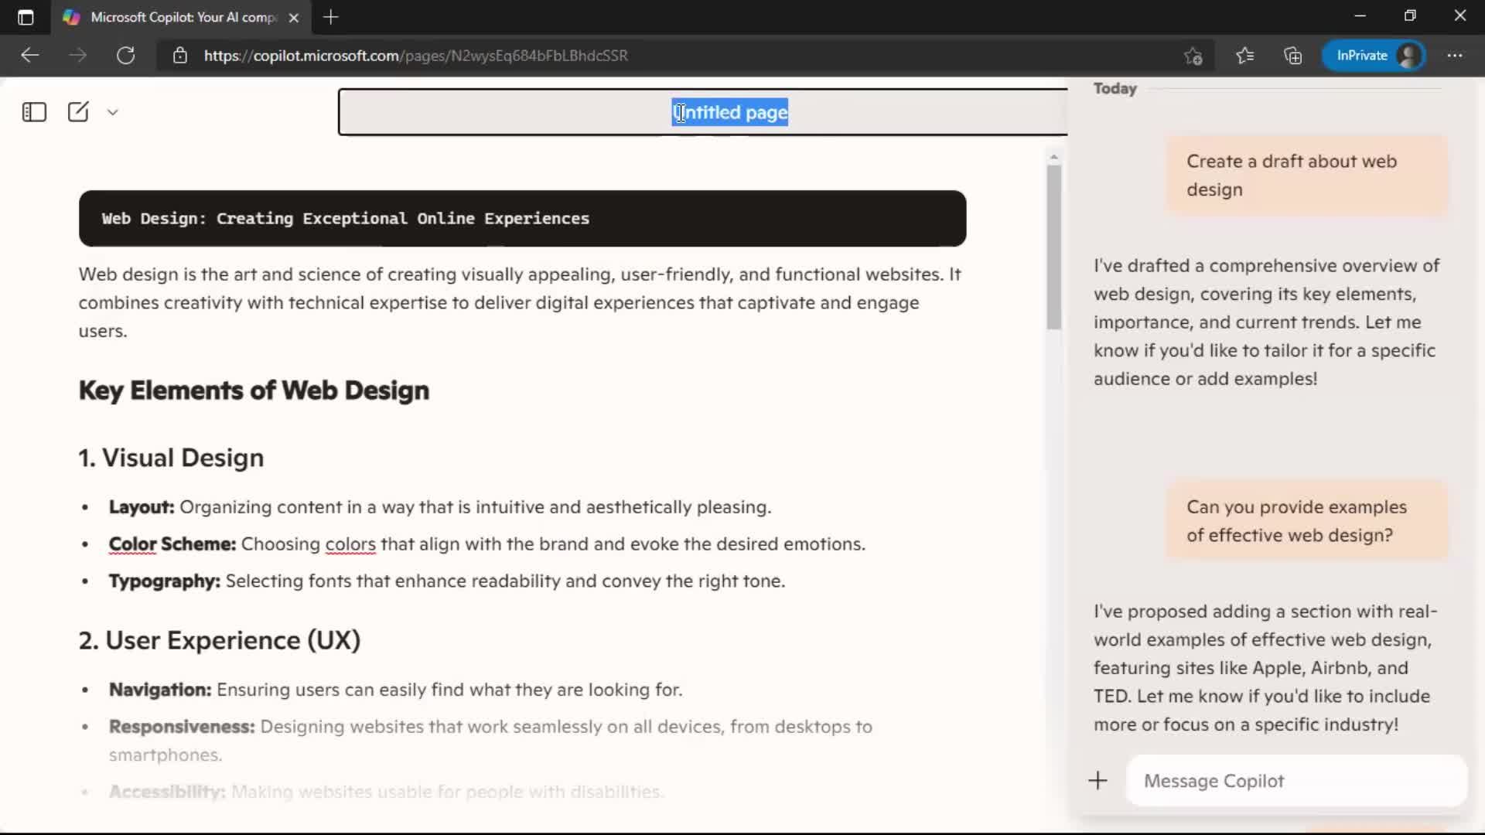Click the Message Copilot input box

pyautogui.click(x=1296, y=781)
